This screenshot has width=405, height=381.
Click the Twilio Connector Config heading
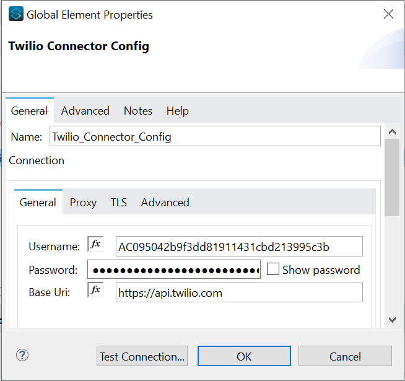79,46
